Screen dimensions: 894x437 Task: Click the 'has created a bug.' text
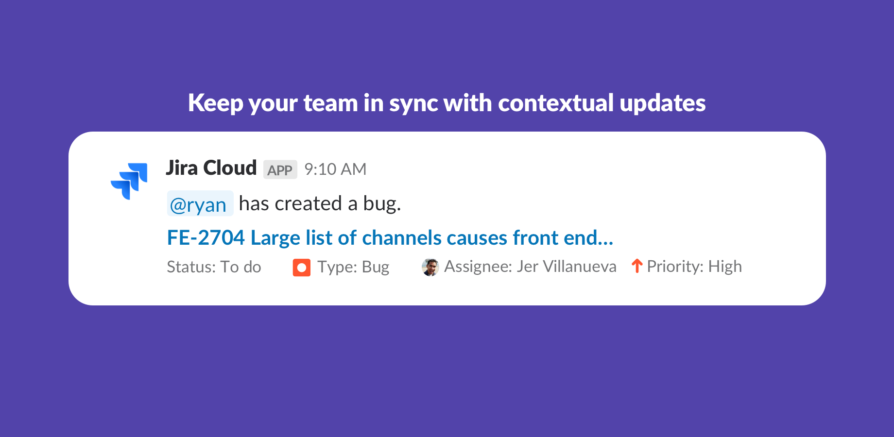tap(320, 204)
